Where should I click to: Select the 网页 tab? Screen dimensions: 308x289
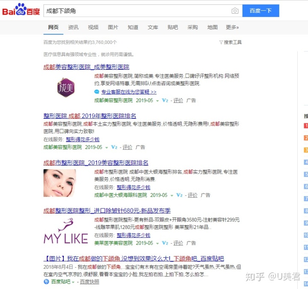click(x=53, y=27)
